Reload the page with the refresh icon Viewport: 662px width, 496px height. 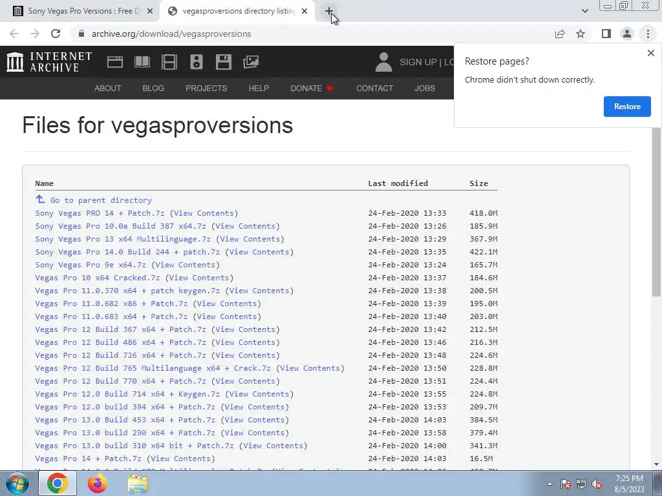coord(56,34)
